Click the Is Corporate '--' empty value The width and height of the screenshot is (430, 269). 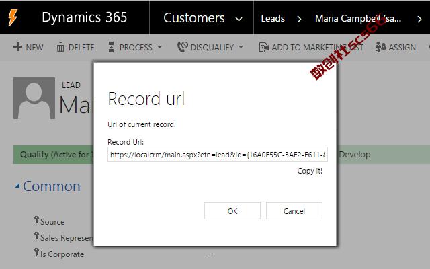210,254
